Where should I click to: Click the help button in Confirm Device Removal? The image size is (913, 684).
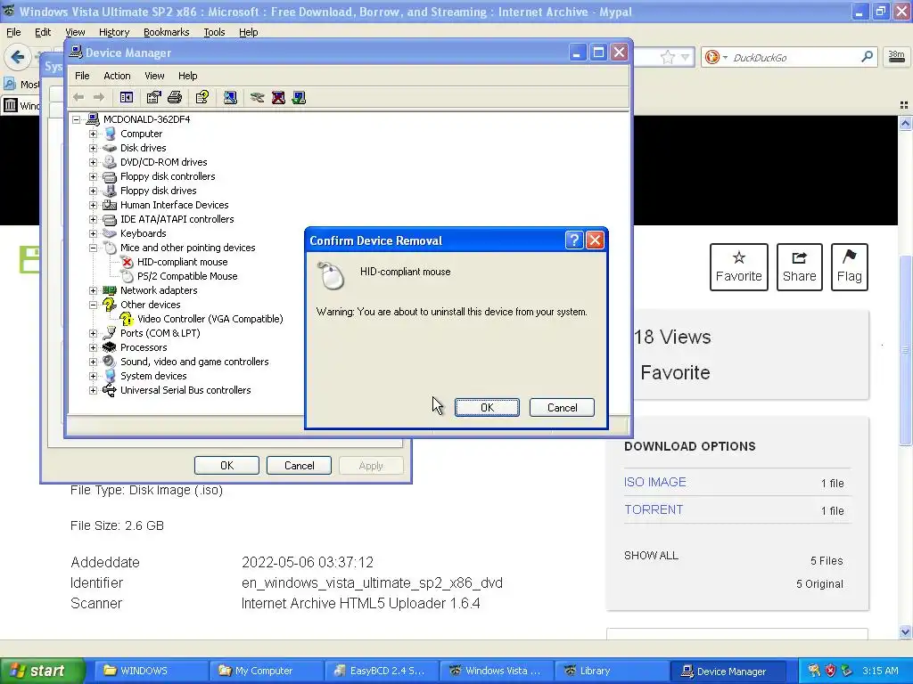click(574, 240)
